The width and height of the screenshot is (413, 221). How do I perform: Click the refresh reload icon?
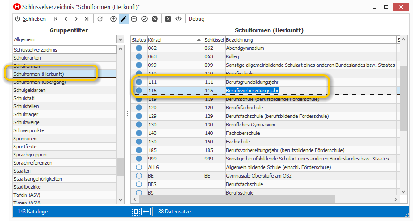click(100, 19)
